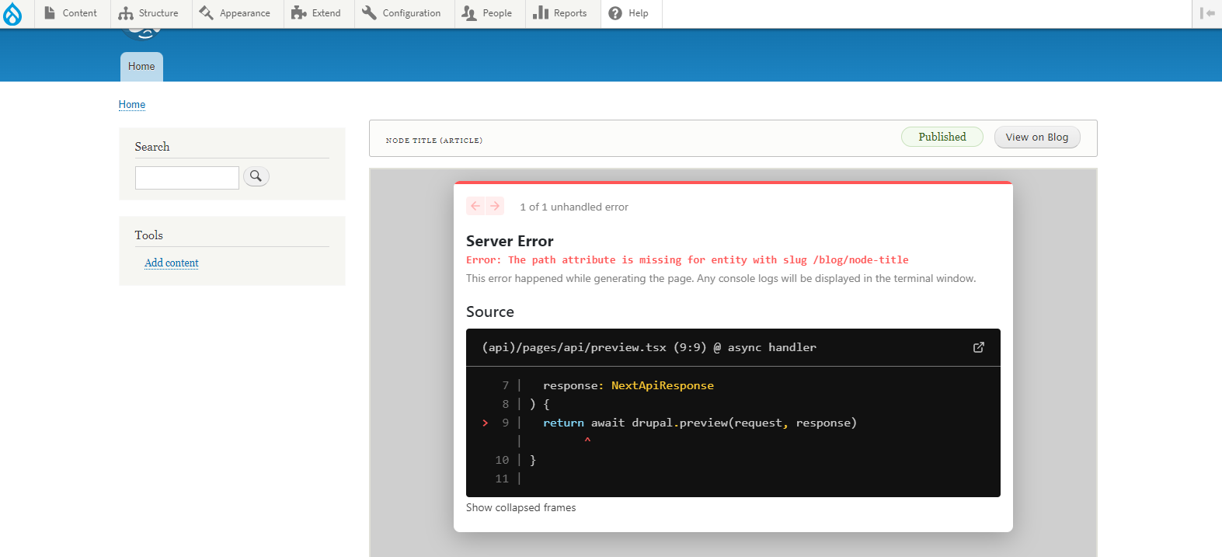Open the Help admin menu
This screenshot has height=557, width=1222.
(x=628, y=13)
